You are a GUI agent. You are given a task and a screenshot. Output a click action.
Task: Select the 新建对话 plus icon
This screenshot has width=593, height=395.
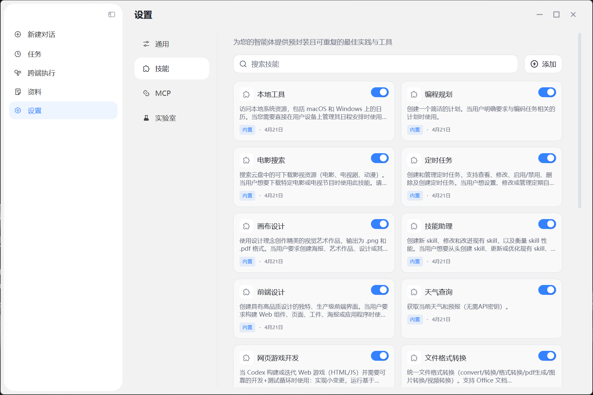(x=17, y=34)
